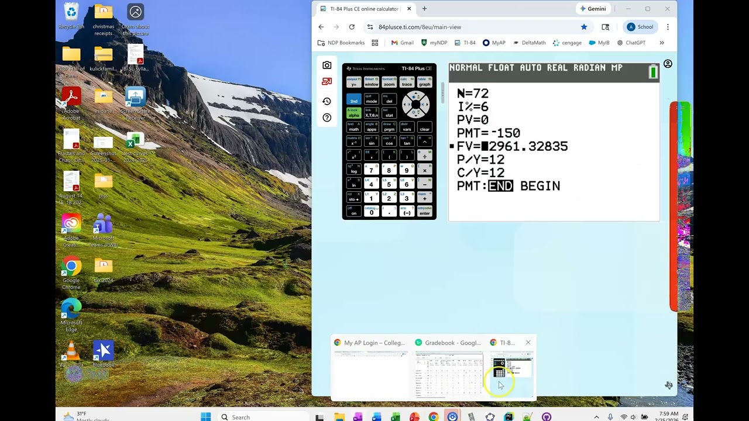The height and width of the screenshot is (421, 749).
Task: Open Chrome's three-dot menu
Action: tap(668, 27)
